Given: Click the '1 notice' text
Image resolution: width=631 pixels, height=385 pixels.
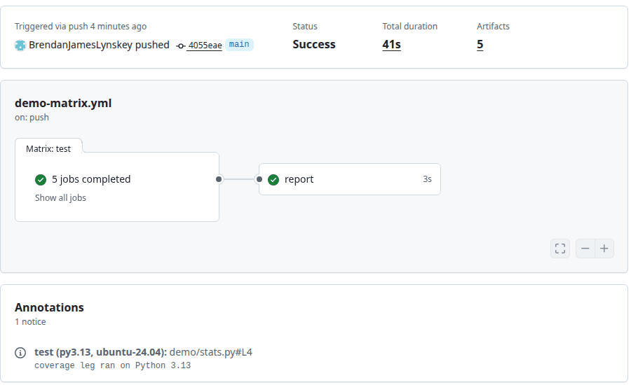Looking at the screenshot, I should [30, 322].
